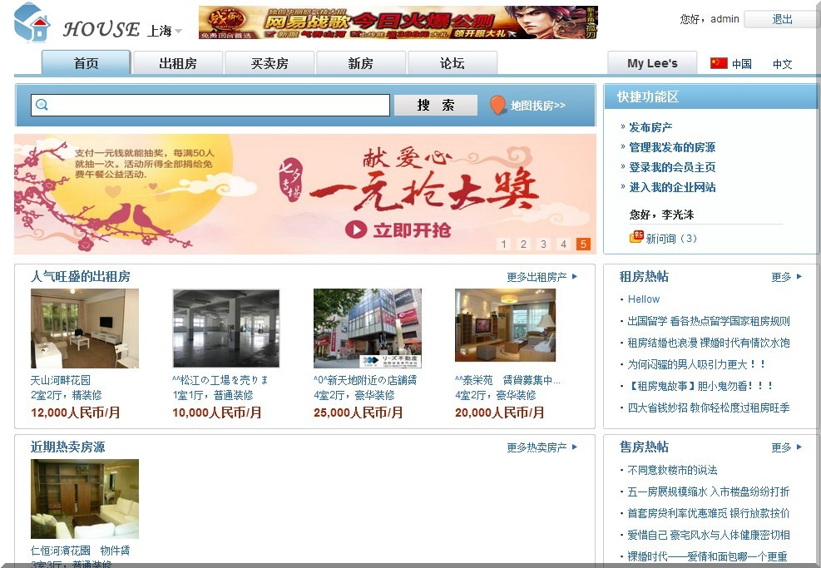Select banner slide number 3

pos(543,244)
